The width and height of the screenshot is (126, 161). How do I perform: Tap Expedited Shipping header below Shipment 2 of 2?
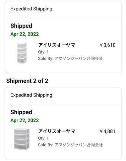click(31, 95)
